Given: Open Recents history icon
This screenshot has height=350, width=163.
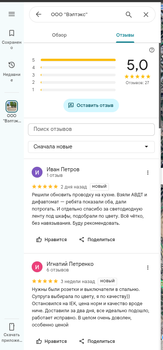Looking at the screenshot, I should (x=12, y=65).
